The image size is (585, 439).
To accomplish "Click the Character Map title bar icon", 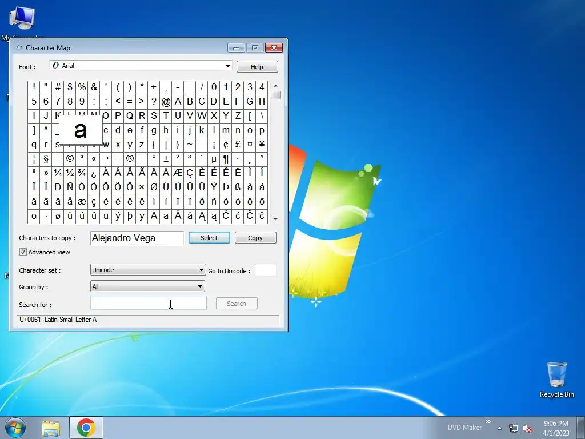I will click(19, 47).
